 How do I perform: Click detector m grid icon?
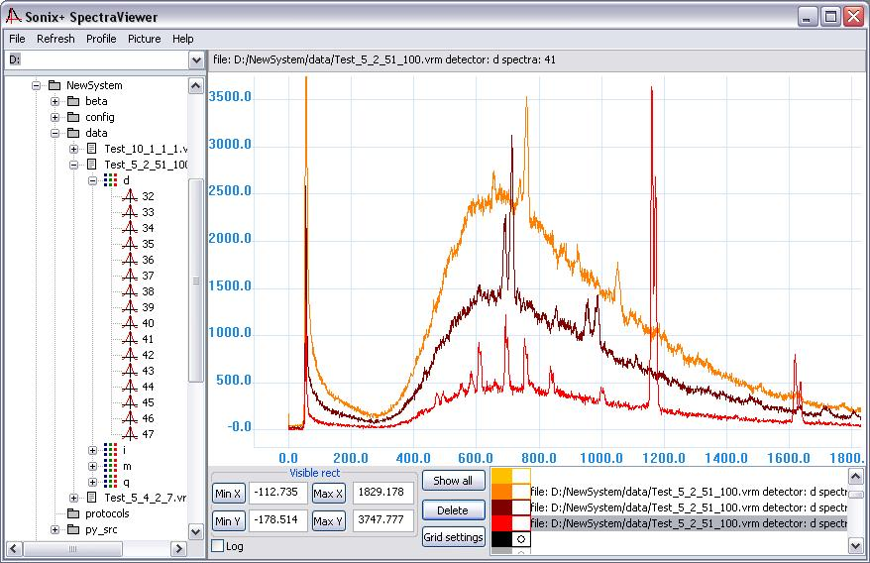tap(111, 466)
